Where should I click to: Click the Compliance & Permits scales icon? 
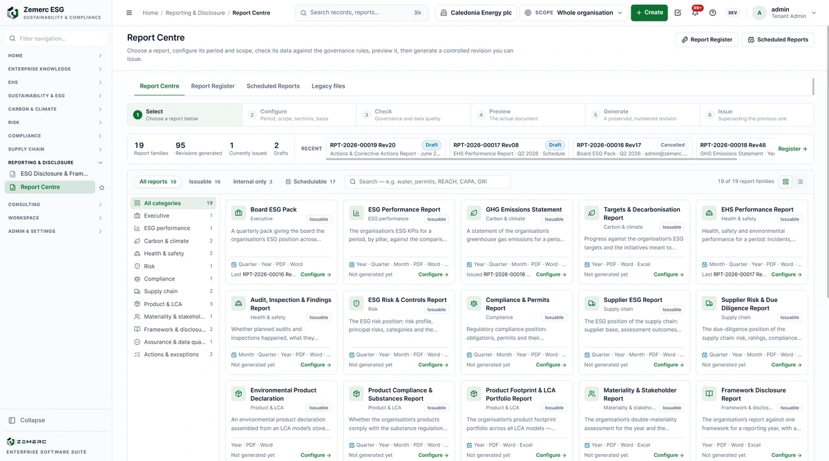tap(474, 303)
